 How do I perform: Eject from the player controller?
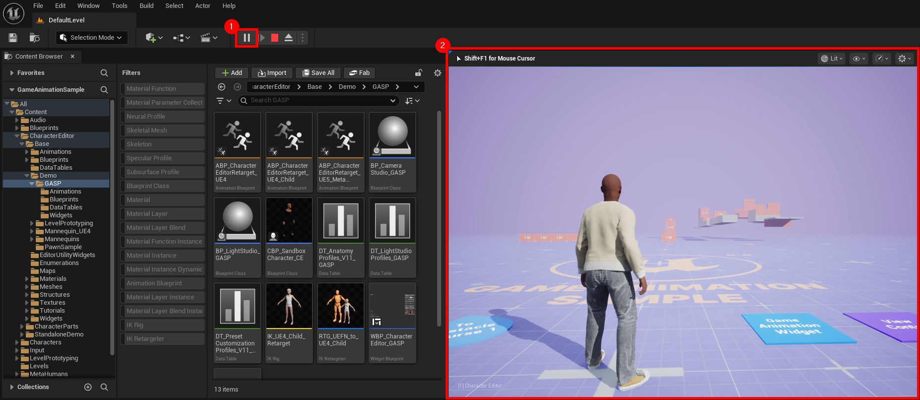click(289, 38)
